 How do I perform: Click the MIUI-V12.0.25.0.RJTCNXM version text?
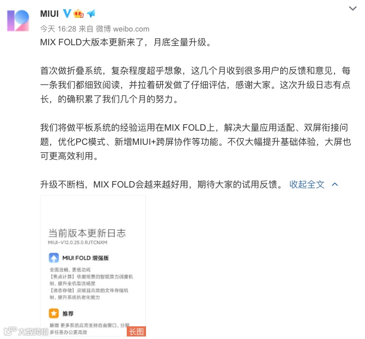[78, 242]
